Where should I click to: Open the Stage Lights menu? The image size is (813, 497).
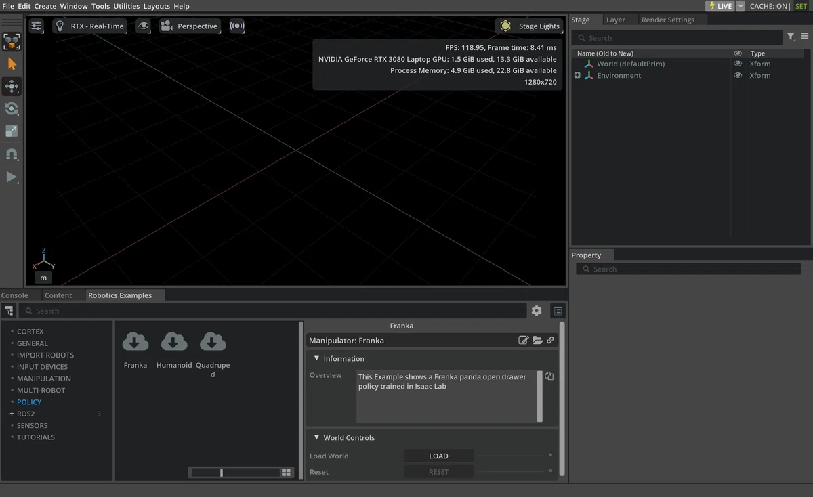click(530, 26)
